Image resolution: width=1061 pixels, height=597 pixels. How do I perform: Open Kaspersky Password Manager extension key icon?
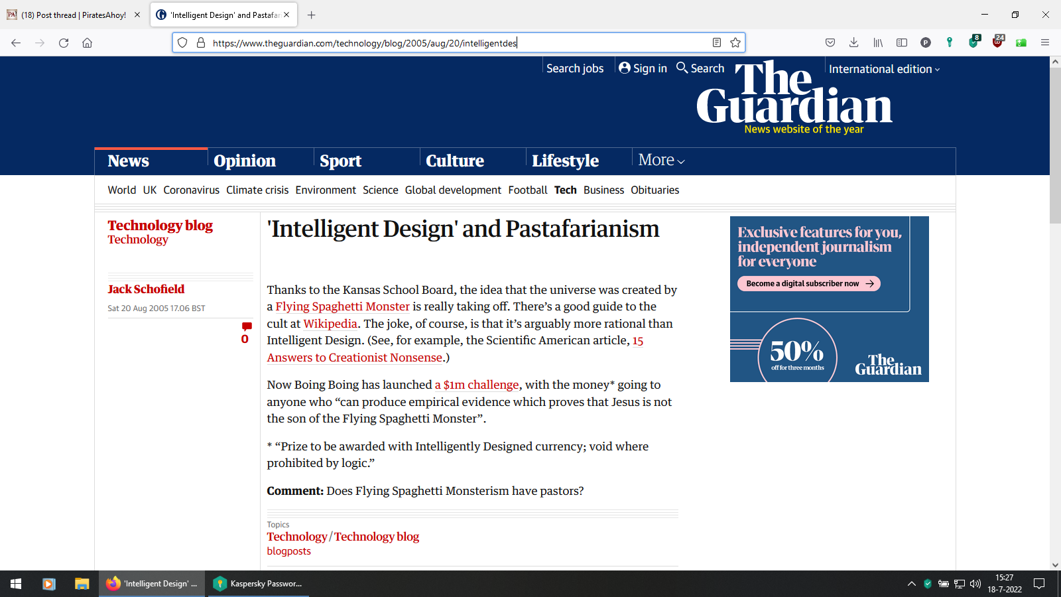pyautogui.click(x=950, y=43)
